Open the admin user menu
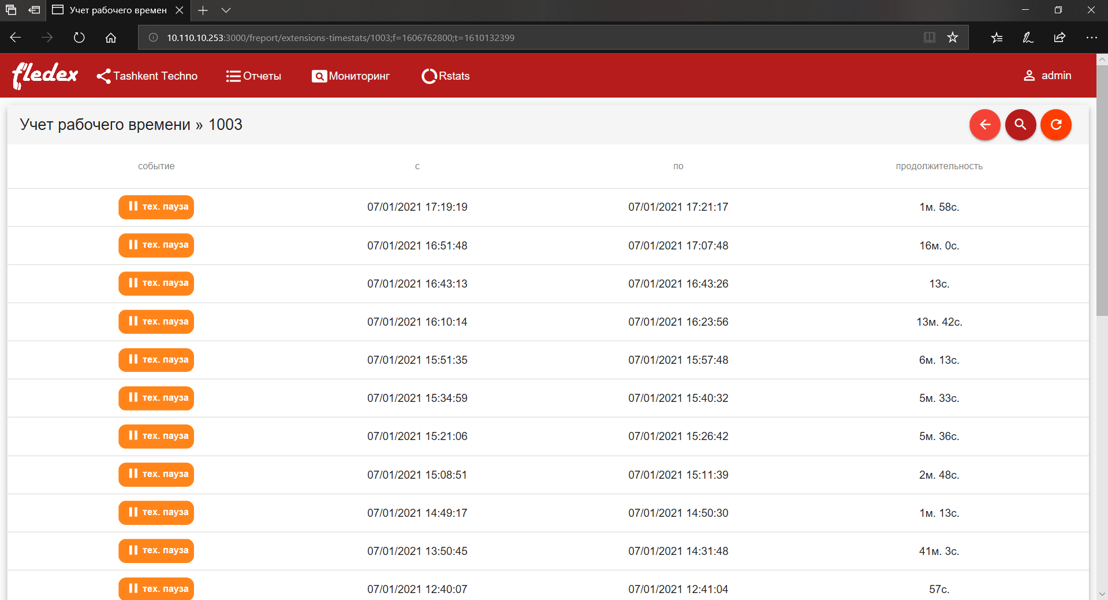 [x=1047, y=76]
